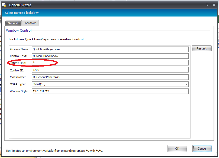Click the Cancel button

[x=202, y=149]
